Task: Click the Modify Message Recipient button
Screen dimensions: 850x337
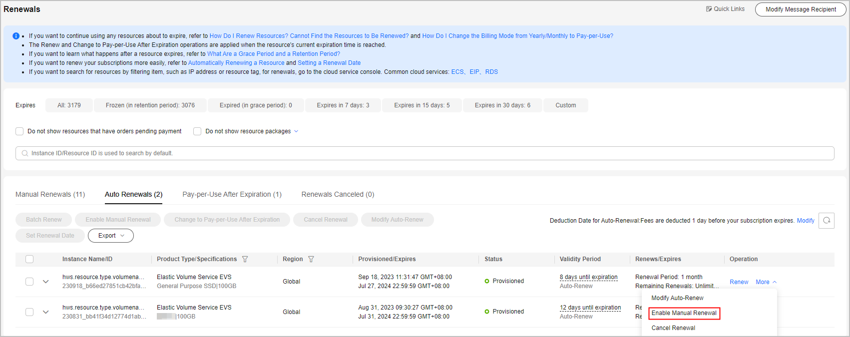Action: point(801,9)
